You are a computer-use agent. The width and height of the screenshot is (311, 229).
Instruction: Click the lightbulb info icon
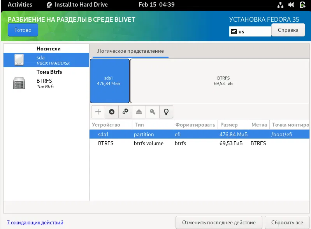tap(166, 112)
